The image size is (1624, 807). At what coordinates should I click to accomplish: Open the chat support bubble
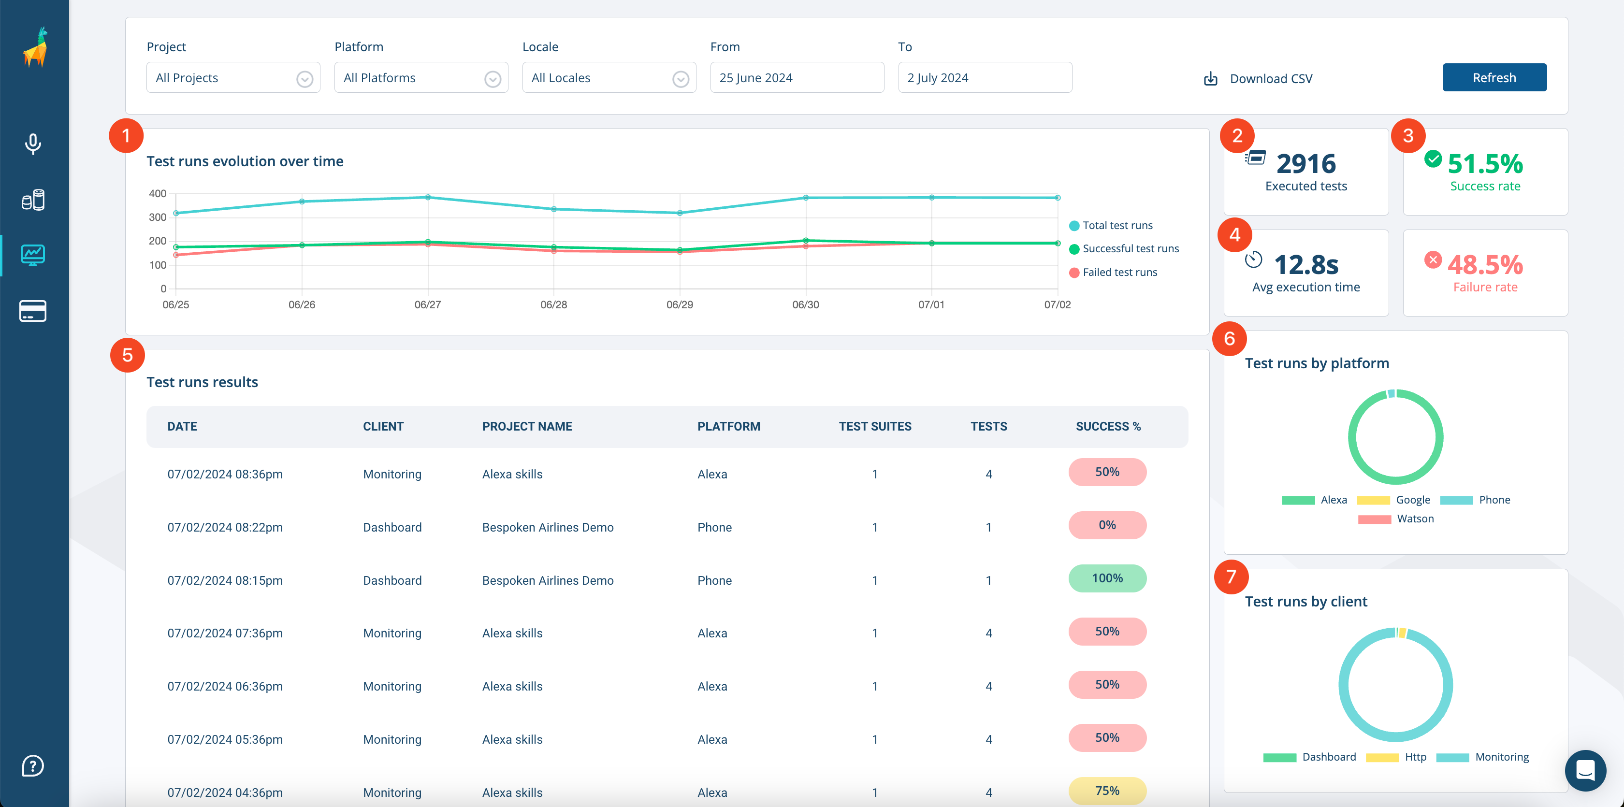click(x=1585, y=770)
